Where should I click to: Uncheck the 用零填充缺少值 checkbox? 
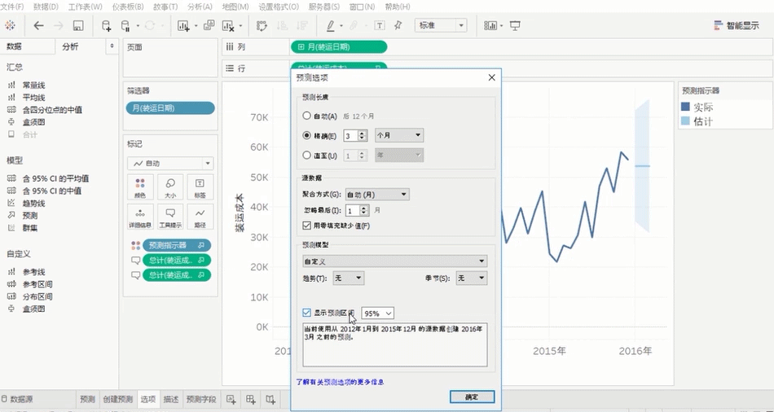click(x=306, y=226)
